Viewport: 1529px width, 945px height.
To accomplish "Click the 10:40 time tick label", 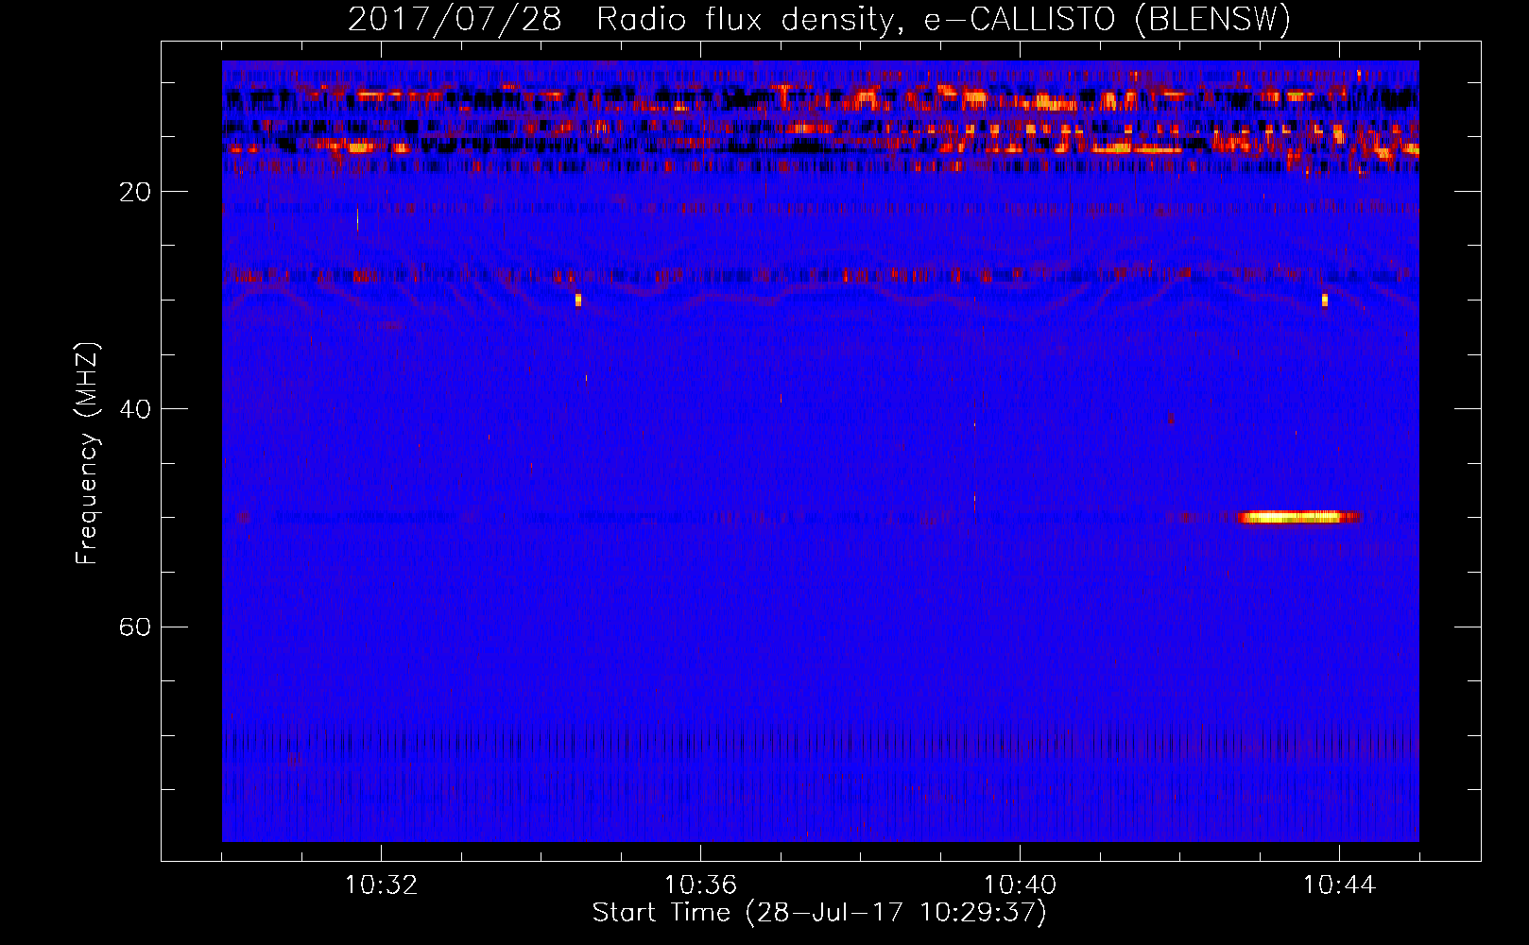I will (x=1020, y=885).
